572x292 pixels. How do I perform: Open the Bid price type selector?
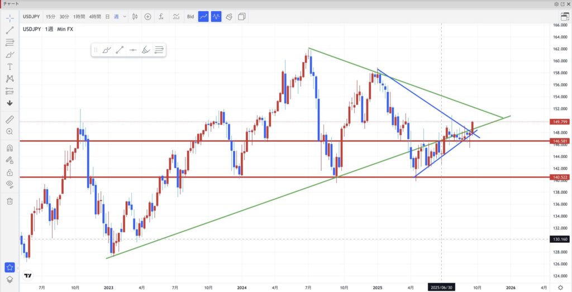(190, 17)
